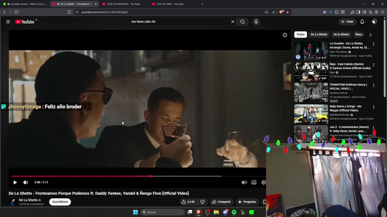Play the paused video
This screenshot has height=217, width=387.
15,182
